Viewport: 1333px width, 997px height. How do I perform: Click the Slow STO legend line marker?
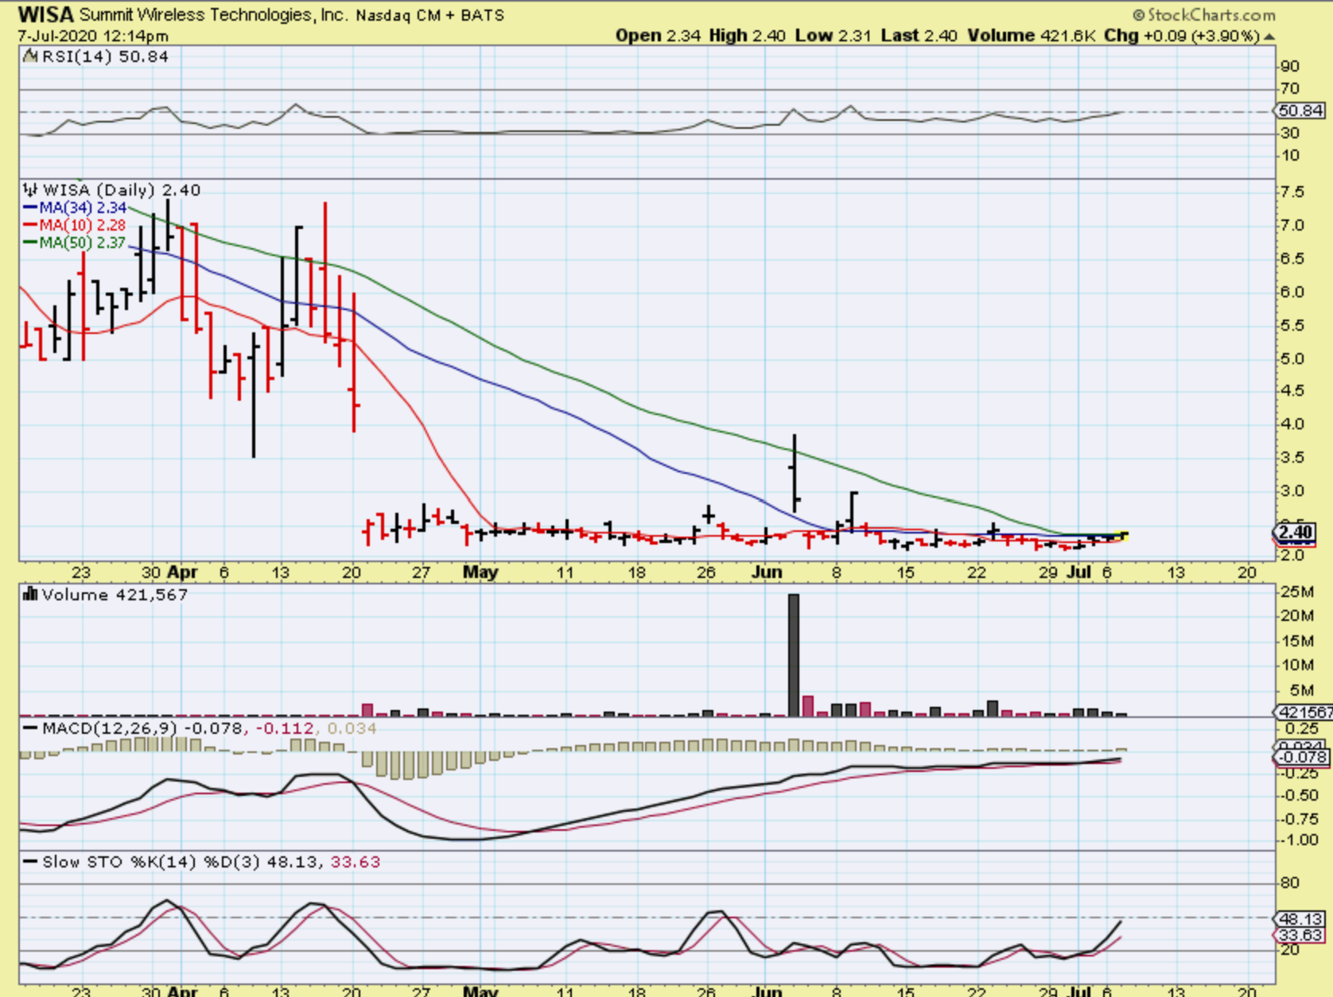pyautogui.click(x=30, y=862)
